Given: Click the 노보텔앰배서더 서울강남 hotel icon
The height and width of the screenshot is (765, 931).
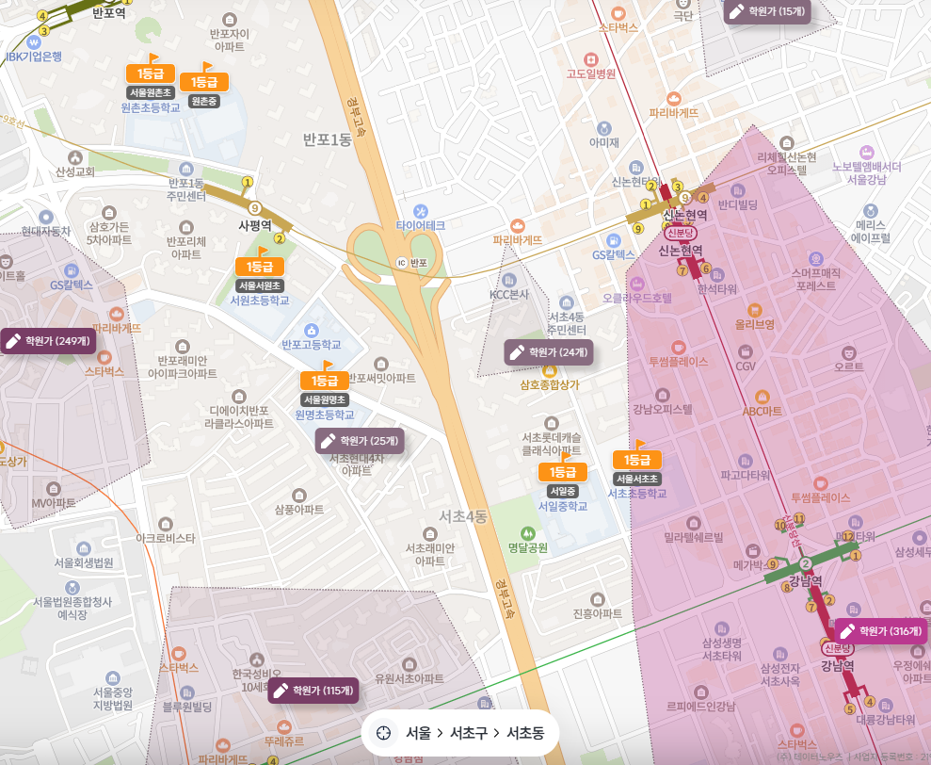Looking at the screenshot, I should pos(866,153).
